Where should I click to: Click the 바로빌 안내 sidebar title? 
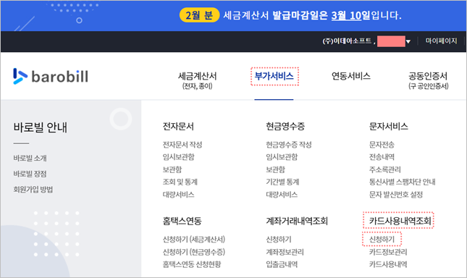pyautogui.click(x=41, y=127)
